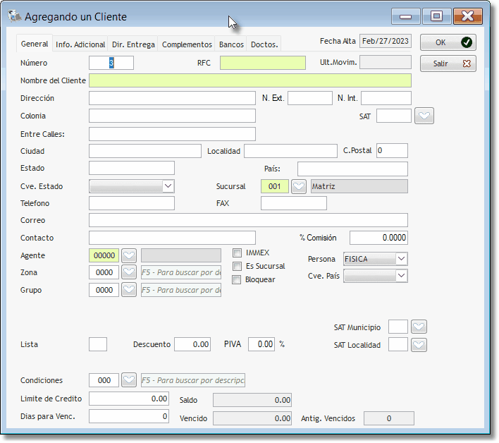499x443 pixels.
Task: Click the application icon in title bar
Action: point(15,16)
